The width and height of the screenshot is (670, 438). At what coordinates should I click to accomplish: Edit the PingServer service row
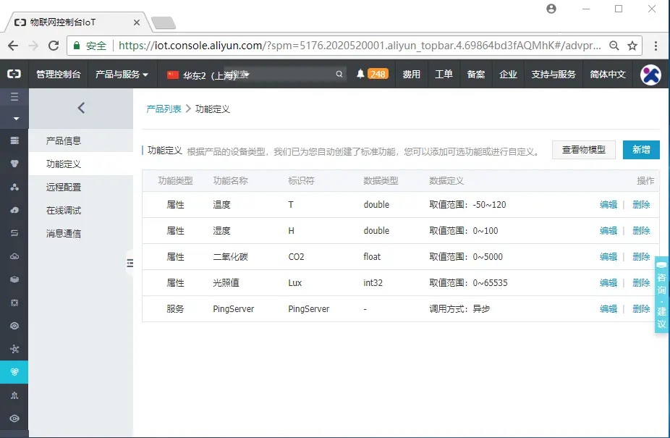(608, 309)
